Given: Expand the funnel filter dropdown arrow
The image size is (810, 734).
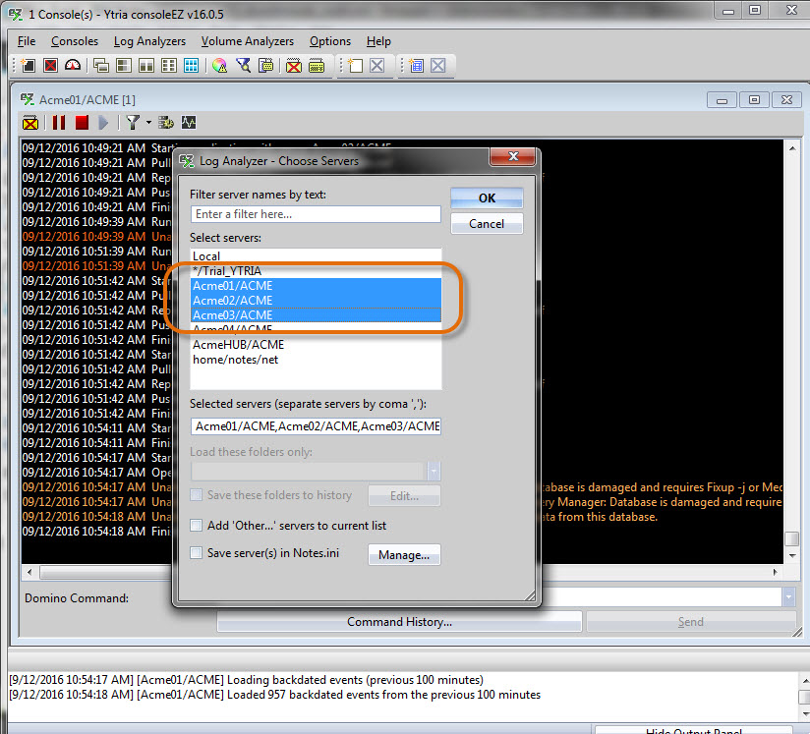Looking at the screenshot, I should [x=148, y=123].
